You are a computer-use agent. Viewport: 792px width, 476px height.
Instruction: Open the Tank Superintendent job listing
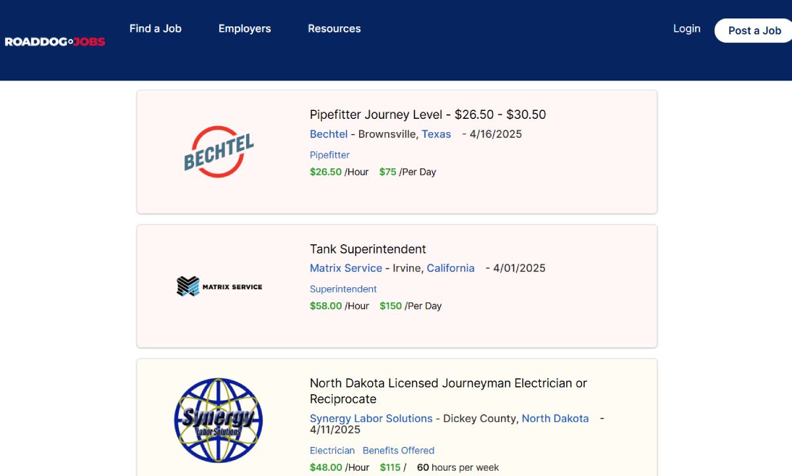[368, 249]
